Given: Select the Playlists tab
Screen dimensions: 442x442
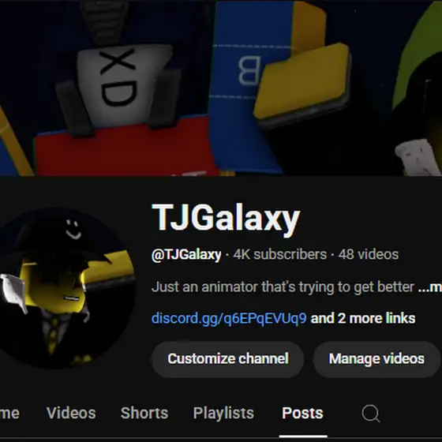Looking at the screenshot, I should pyautogui.click(x=223, y=414).
